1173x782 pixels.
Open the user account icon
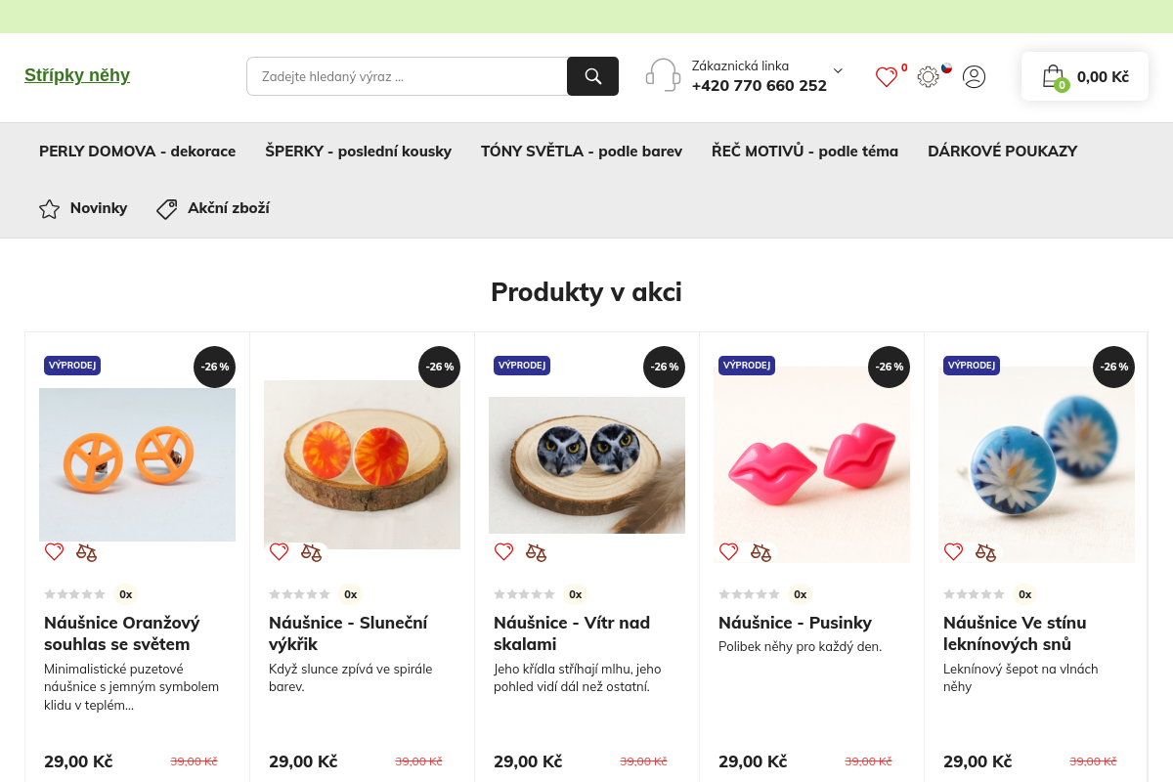pos(974,77)
